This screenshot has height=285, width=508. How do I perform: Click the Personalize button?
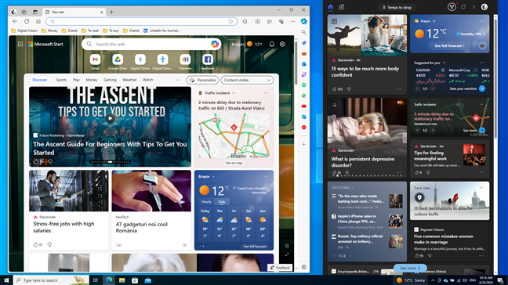coord(203,80)
